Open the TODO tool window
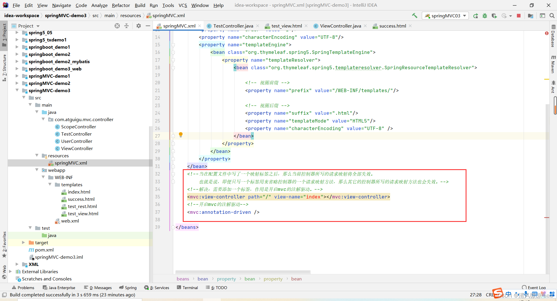 [x=216, y=288]
